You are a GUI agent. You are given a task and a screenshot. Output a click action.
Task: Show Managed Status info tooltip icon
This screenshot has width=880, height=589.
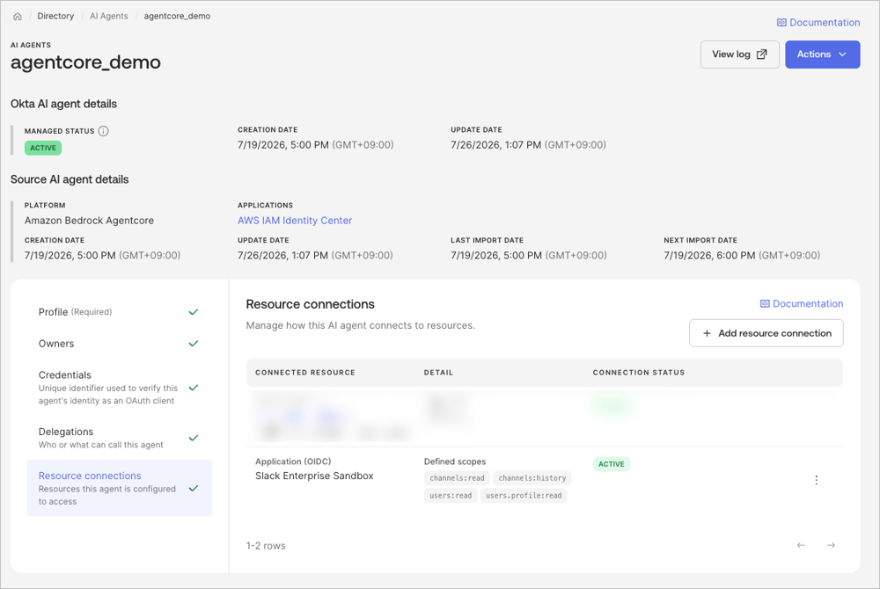(103, 131)
